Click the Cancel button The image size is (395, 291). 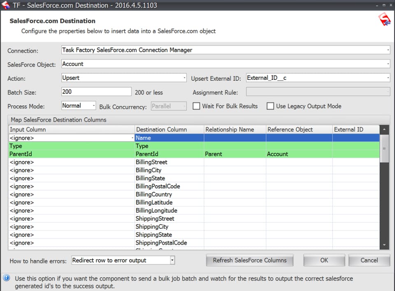click(369, 260)
